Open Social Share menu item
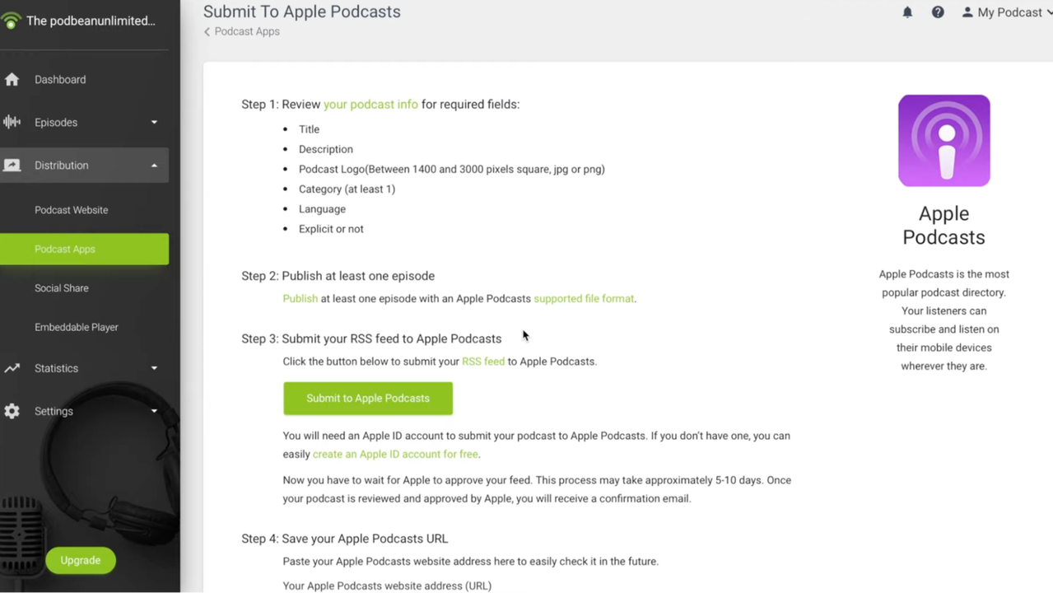 [x=62, y=288]
